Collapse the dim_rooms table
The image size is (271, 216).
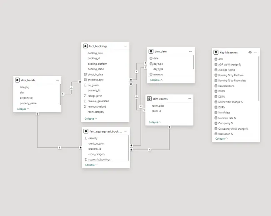tap(155, 122)
